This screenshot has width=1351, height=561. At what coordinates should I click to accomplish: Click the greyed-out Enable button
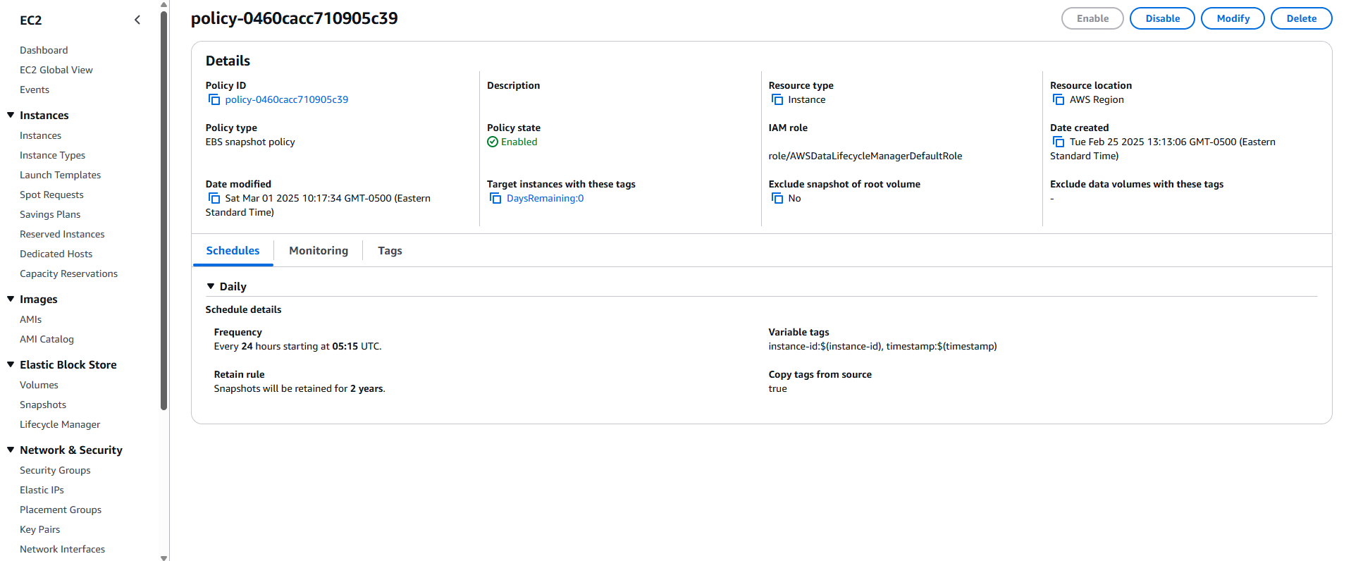click(x=1092, y=18)
